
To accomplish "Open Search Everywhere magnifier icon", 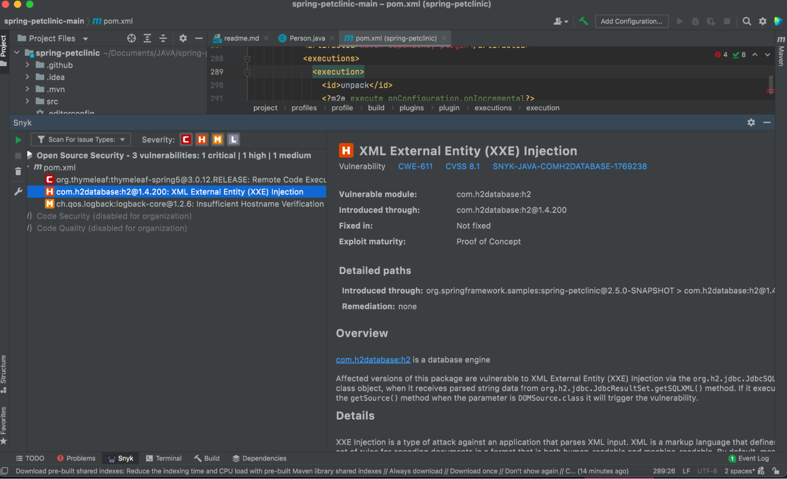I will [746, 21].
